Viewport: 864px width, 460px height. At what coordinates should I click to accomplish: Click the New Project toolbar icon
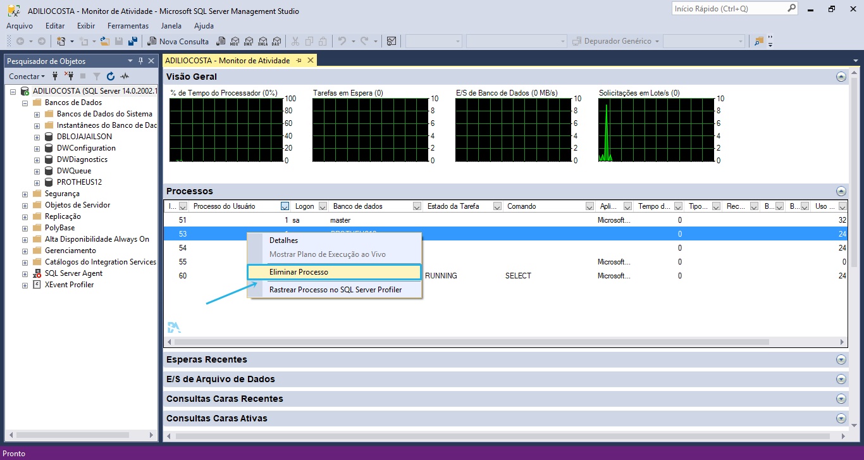pyautogui.click(x=61, y=41)
